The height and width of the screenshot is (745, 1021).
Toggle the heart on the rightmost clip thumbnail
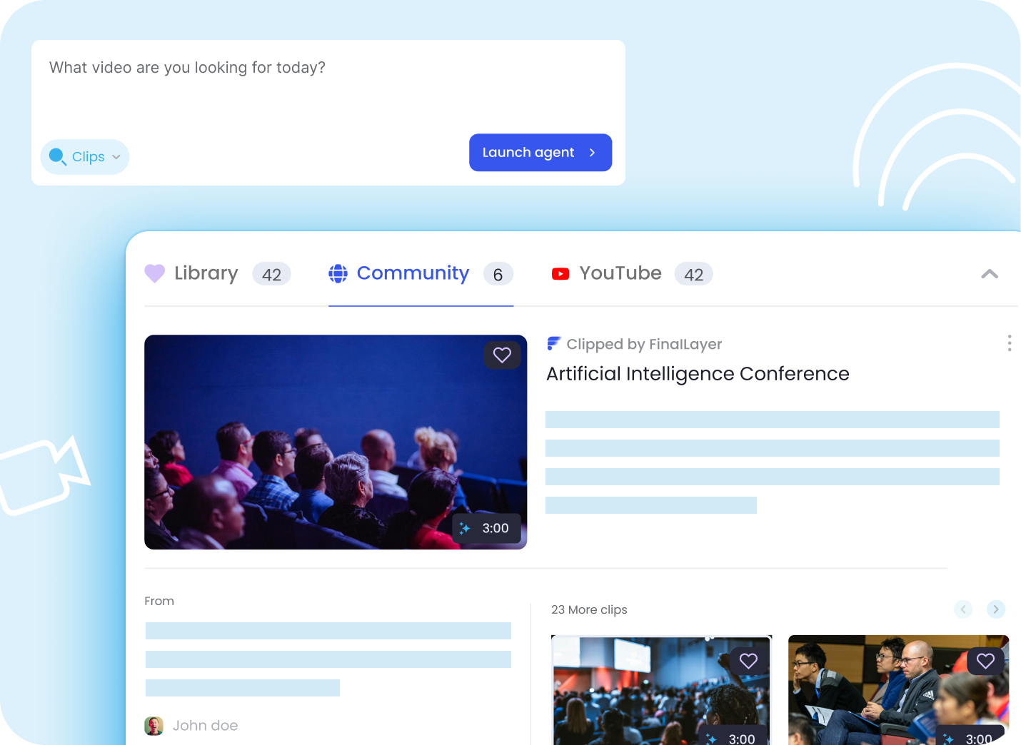985,661
